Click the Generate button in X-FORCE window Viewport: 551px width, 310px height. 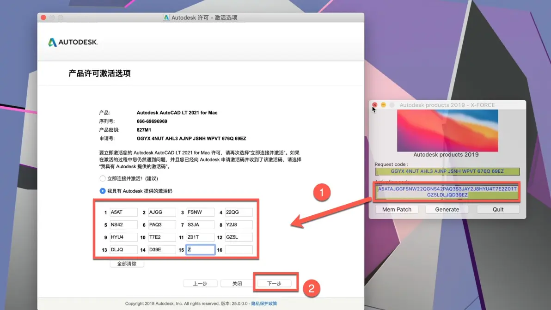[x=447, y=210]
